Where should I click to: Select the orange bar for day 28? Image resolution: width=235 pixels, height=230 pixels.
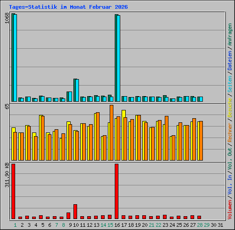201,141
